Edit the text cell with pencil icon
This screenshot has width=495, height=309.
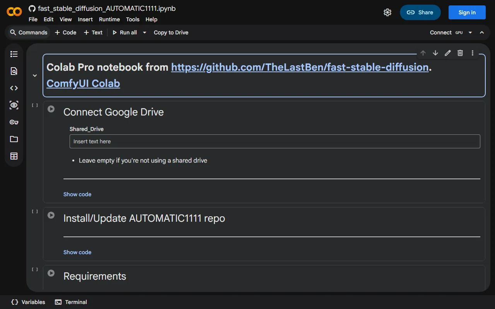click(x=447, y=53)
